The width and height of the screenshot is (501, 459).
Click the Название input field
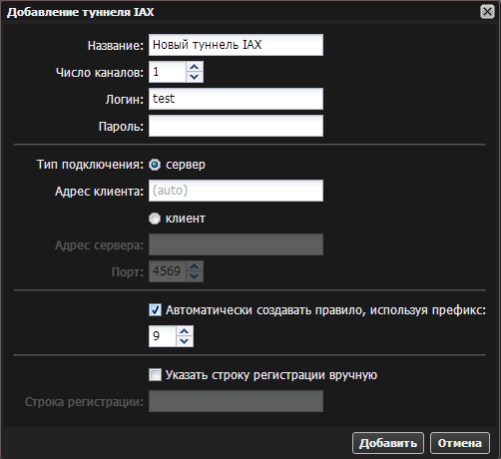pos(236,45)
